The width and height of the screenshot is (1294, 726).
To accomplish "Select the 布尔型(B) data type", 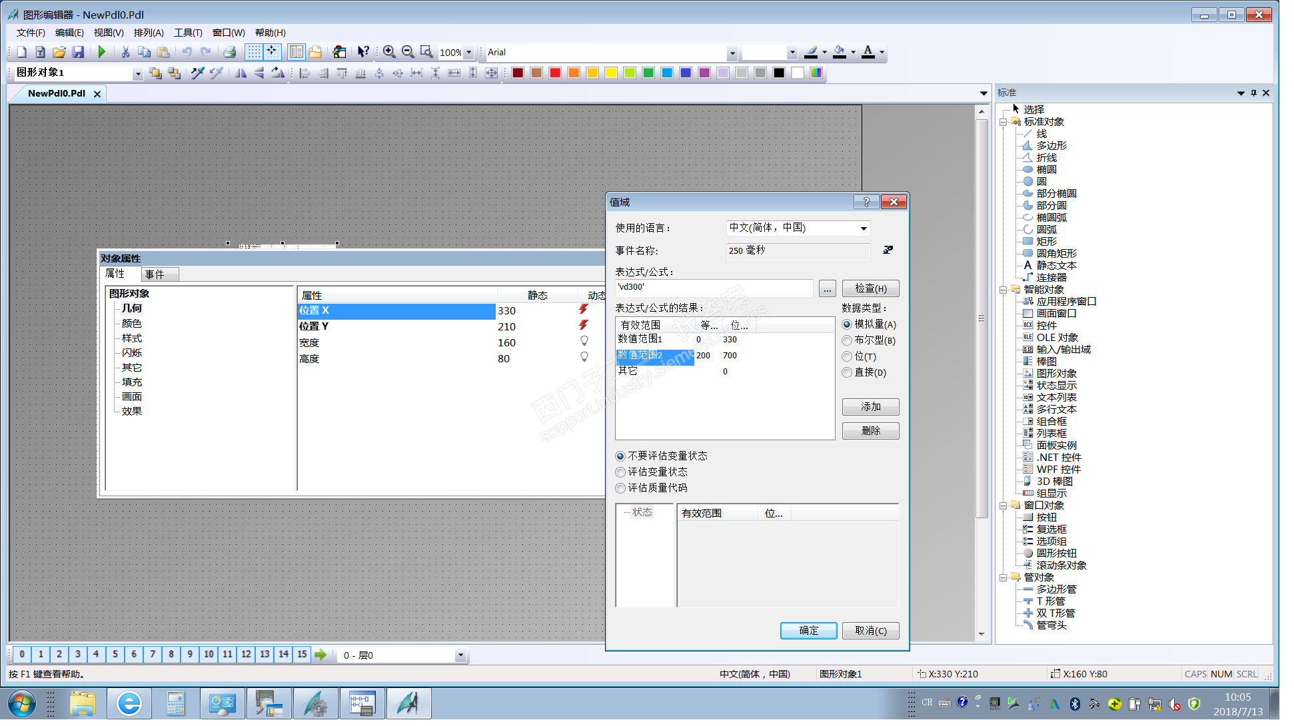I will 847,340.
